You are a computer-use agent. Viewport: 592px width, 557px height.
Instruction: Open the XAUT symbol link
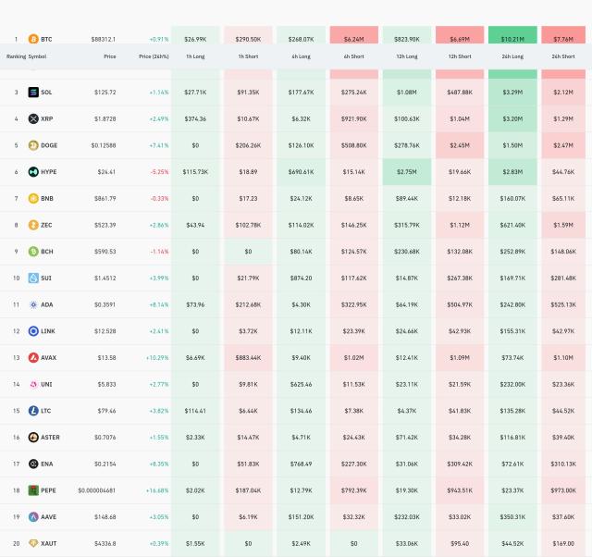click(49, 543)
